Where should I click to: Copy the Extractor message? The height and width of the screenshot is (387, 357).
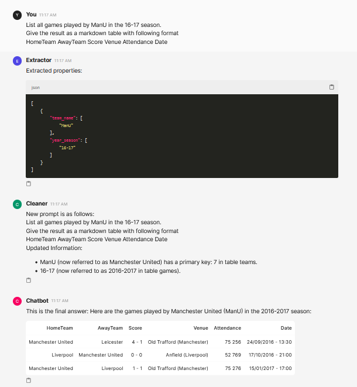29,184
